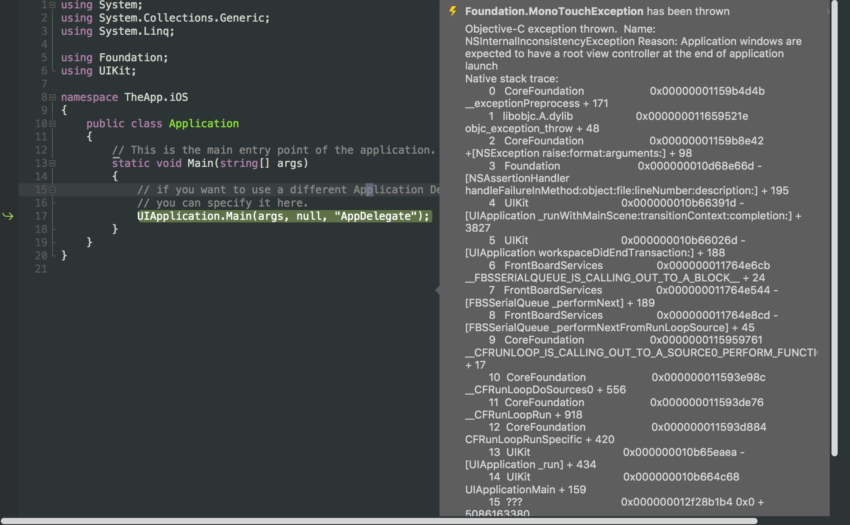850x525 pixels.
Task: Click '+[NSException raise:format:arguments:] + 98' entry
Action: click(579, 153)
